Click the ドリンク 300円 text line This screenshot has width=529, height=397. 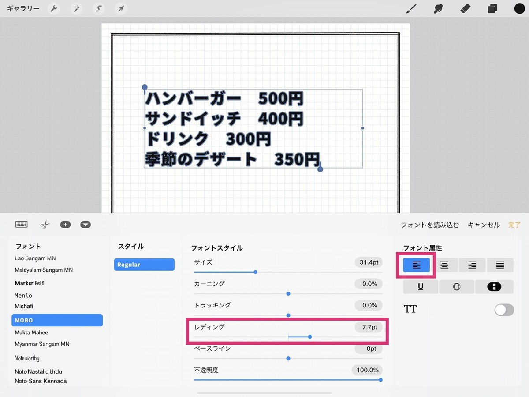pyautogui.click(x=208, y=139)
